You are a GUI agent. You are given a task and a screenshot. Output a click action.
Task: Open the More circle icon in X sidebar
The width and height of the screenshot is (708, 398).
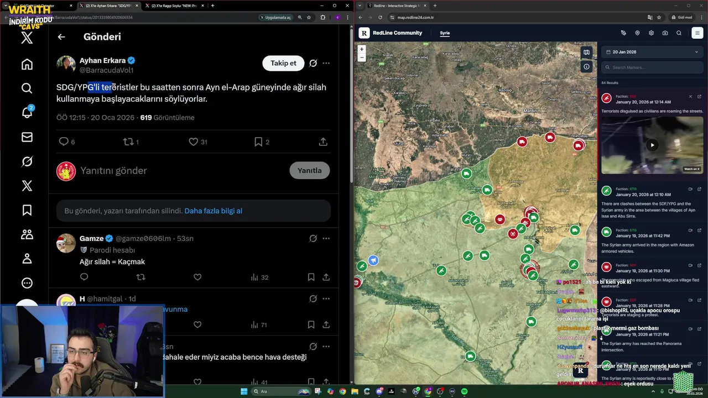click(x=27, y=283)
